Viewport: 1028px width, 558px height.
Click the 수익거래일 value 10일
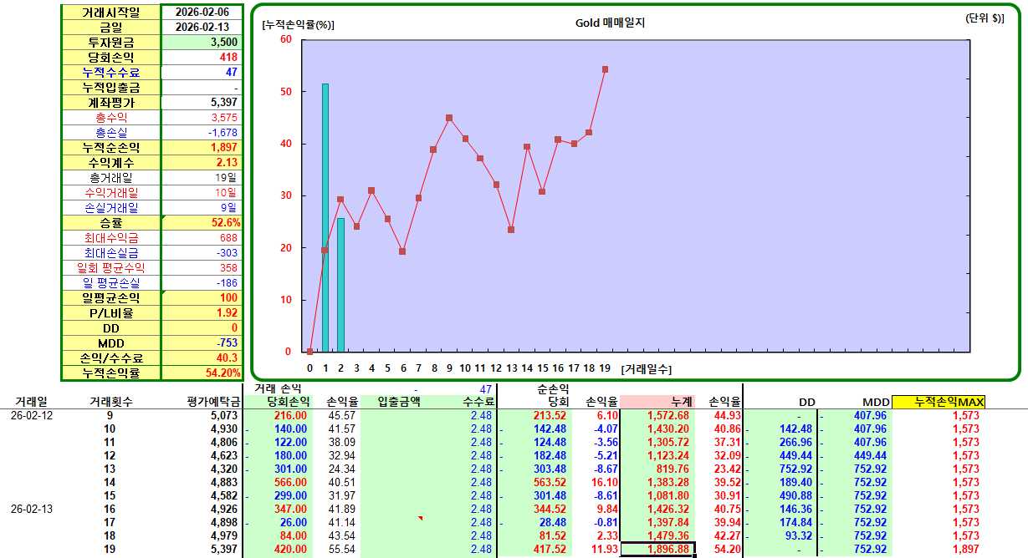202,192
